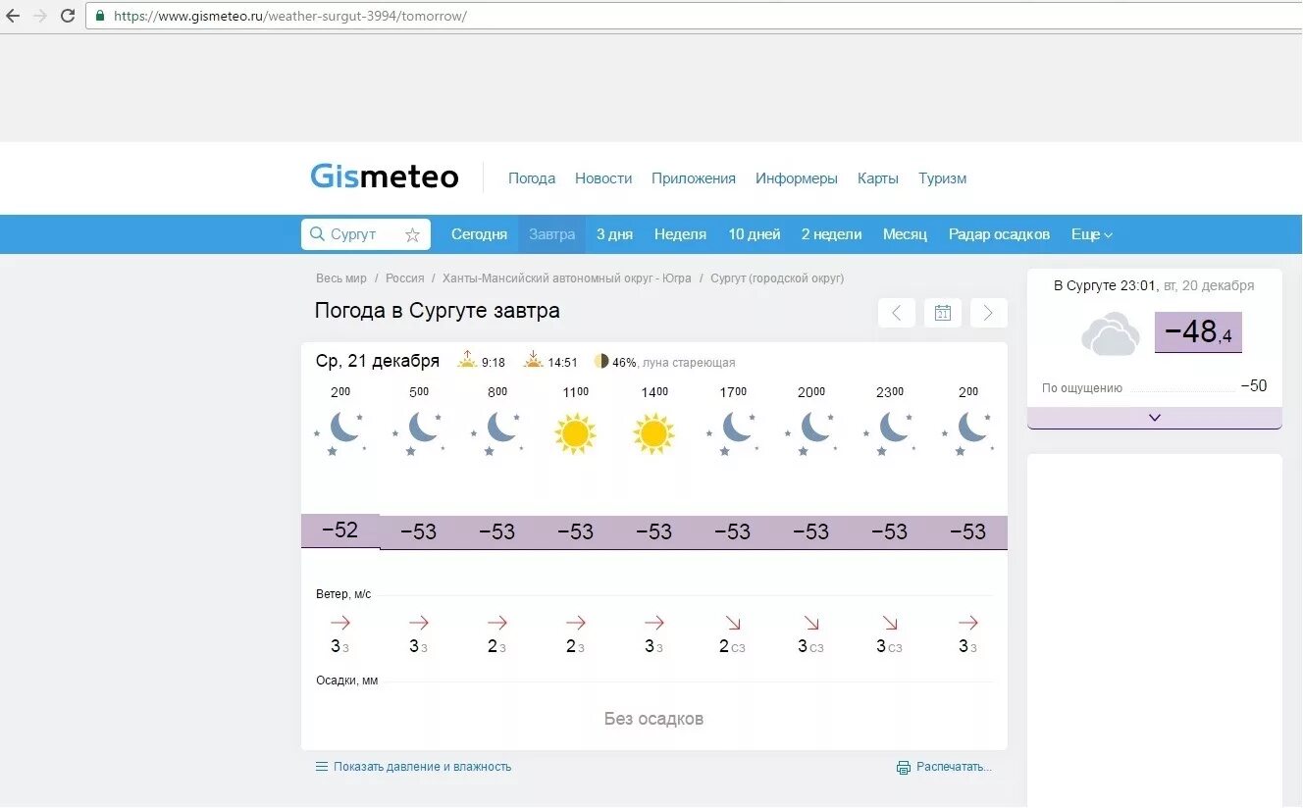Image resolution: width=1303 pixels, height=808 pixels.
Task: Open the Информеры section
Action: (x=797, y=178)
